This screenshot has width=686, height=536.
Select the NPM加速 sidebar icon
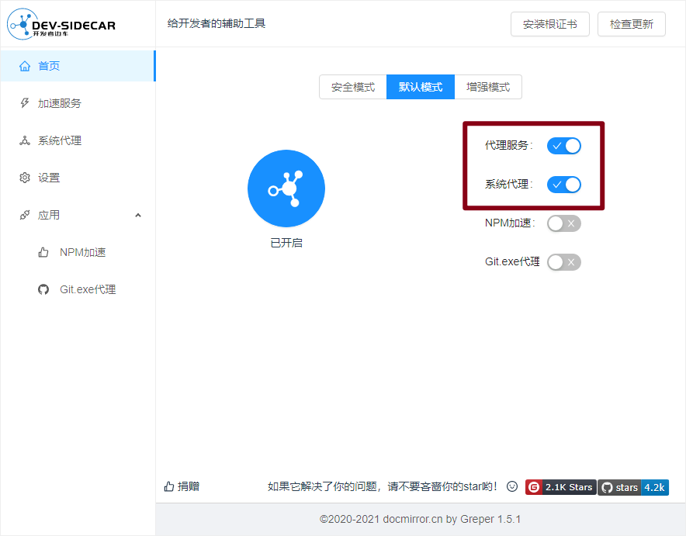pyautogui.click(x=43, y=252)
